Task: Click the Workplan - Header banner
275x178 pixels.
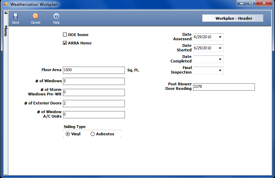Action: [233, 18]
